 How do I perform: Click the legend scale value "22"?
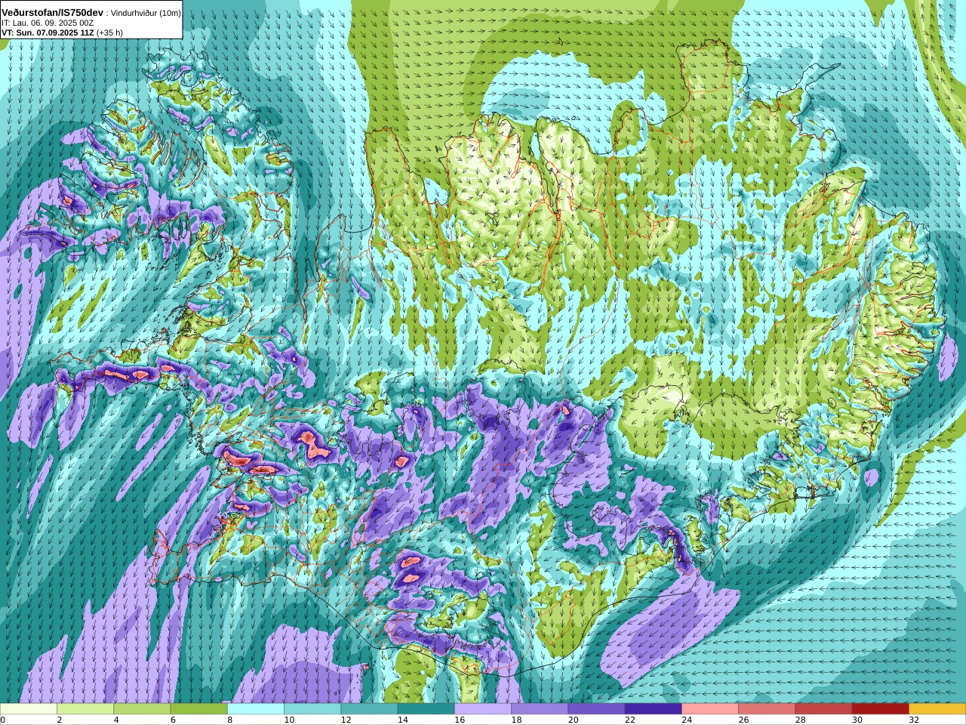tap(630, 720)
